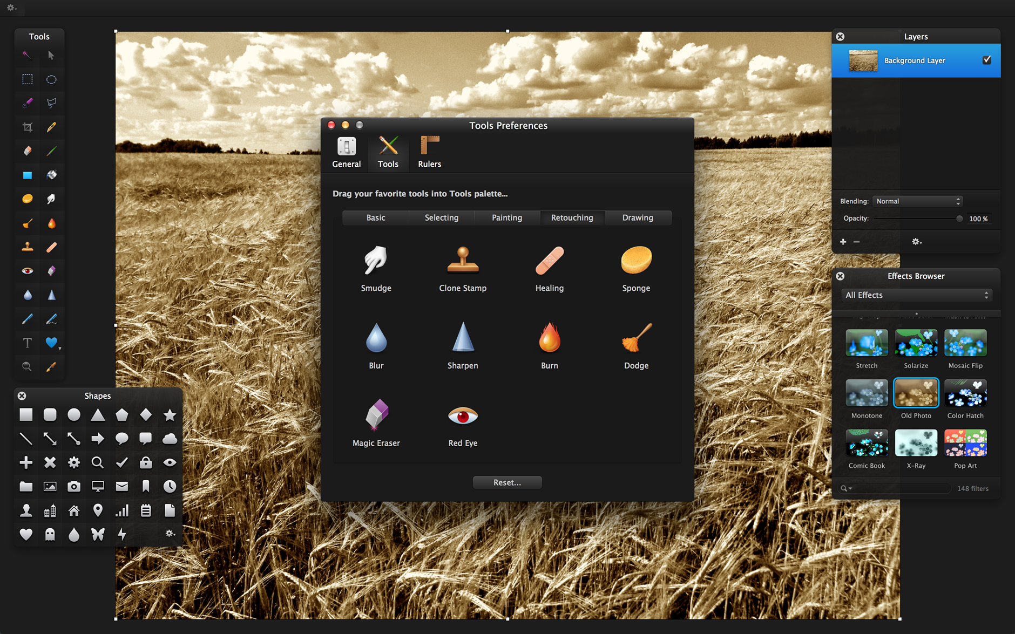The height and width of the screenshot is (634, 1015).
Task: Add a new layer with plus button
Action: coord(843,242)
